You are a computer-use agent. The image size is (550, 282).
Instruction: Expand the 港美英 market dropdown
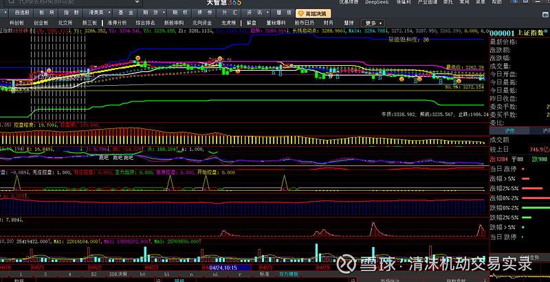pos(98,13)
